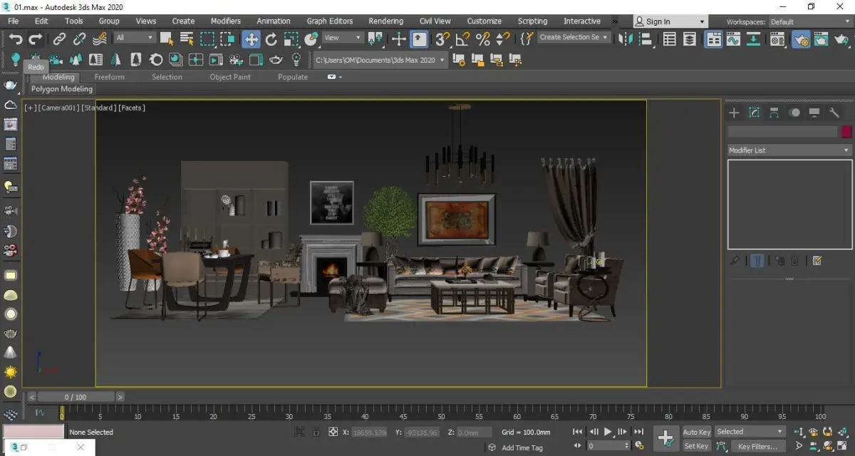Viewport: 855px width, 456px height.
Task: Click the Mirror tool icon
Action: click(x=625, y=38)
